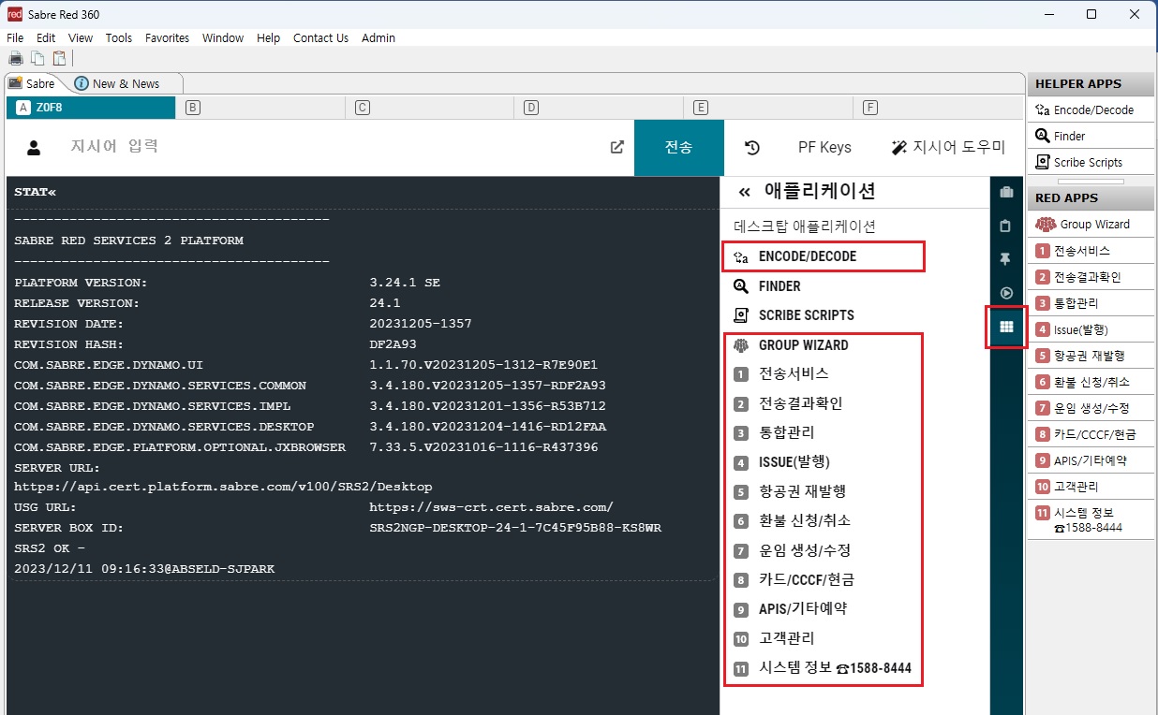Open 11 시스템 정보 in 애플리케이션 panel

click(823, 668)
